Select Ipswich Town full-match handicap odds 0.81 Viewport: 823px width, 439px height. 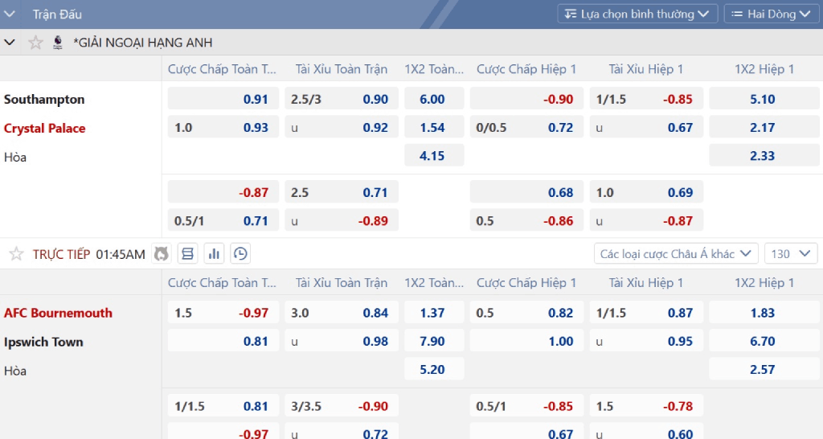pos(223,342)
